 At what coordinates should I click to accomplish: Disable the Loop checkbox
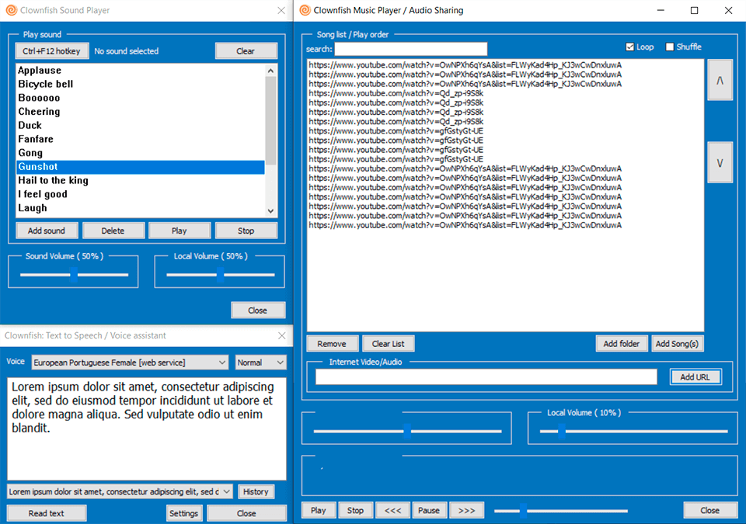(630, 47)
